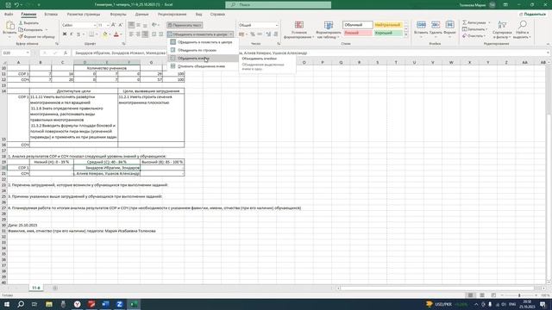Choose Отменить объединение ячеек menu option
Screen dimensions: 552x310
click(x=204, y=66)
